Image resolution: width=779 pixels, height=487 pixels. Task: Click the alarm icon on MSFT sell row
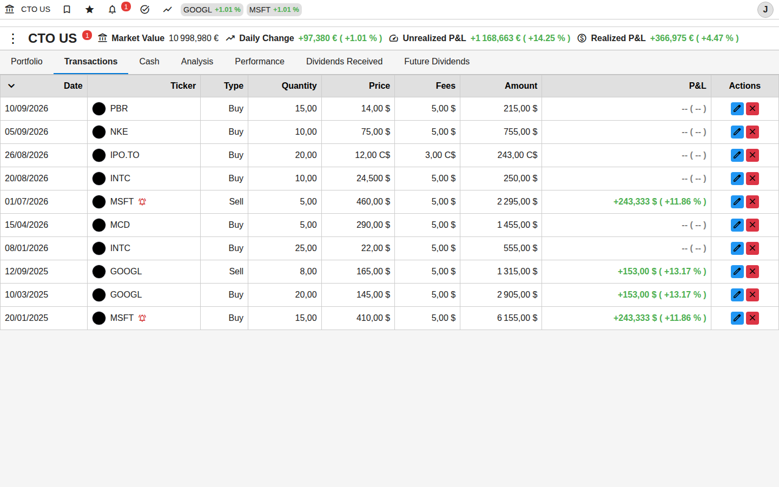(x=142, y=202)
